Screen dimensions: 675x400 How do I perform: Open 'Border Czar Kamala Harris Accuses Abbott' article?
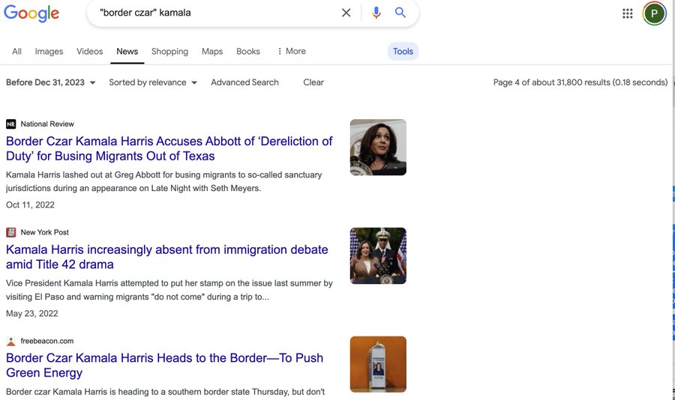[169, 148]
